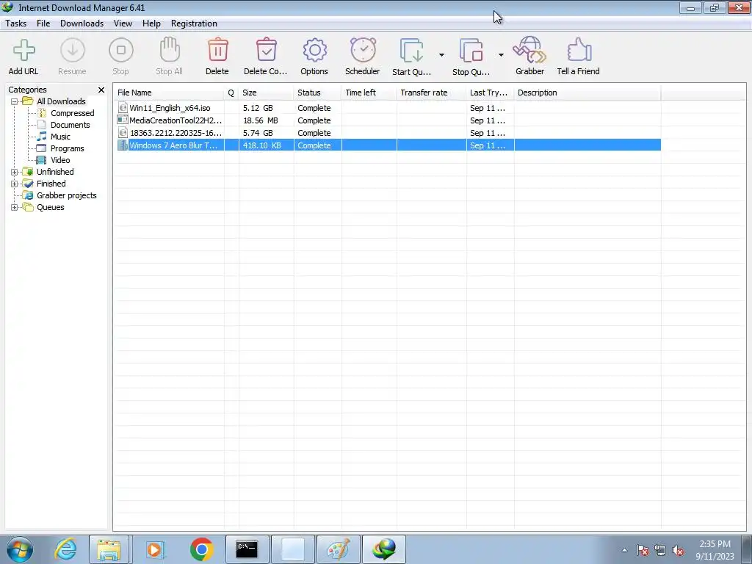Sort by the Description column header
The image size is (752, 564).
[587, 93]
